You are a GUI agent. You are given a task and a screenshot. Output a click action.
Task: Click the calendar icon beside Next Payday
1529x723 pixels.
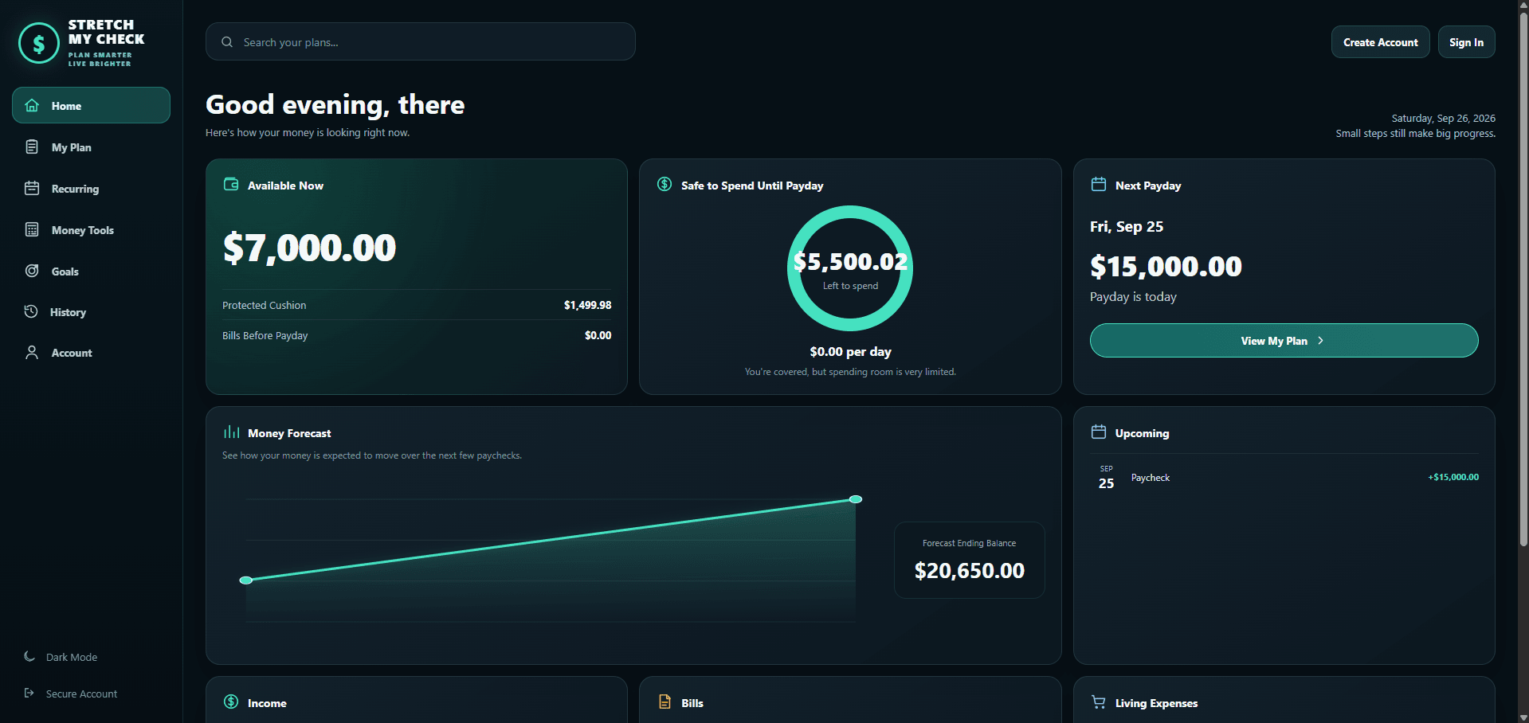click(x=1099, y=184)
